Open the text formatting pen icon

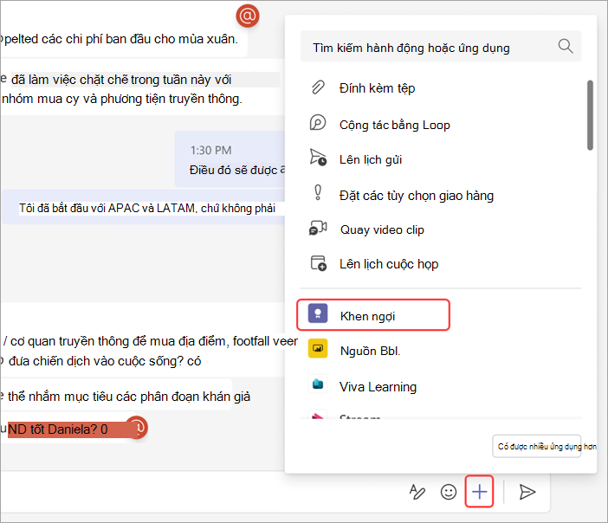[417, 492]
